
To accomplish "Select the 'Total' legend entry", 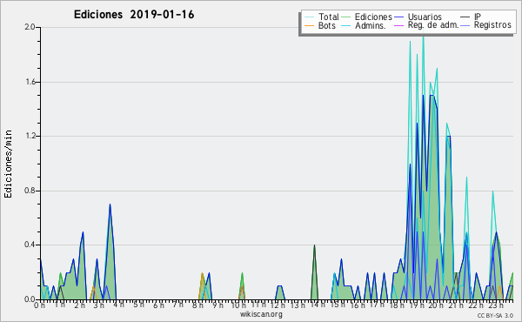I will click(328, 17).
